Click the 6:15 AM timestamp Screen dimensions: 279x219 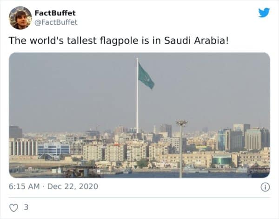pos(24,187)
